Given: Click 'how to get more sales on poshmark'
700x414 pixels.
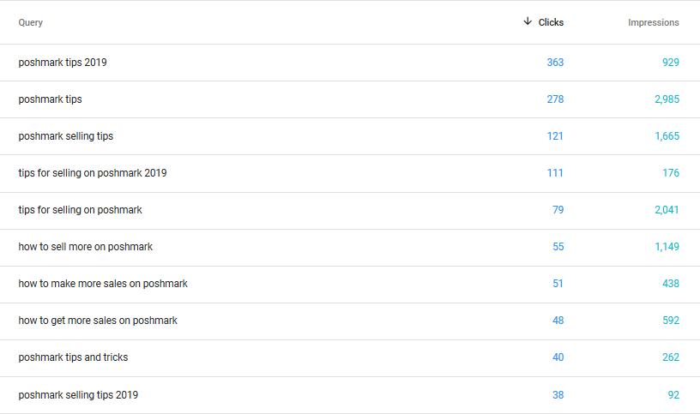Looking at the screenshot, I should pyautogui.click(x=98, y=321).
